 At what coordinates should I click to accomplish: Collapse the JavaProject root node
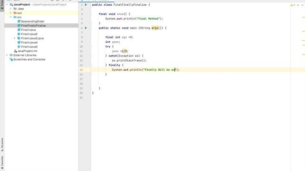(7, 4)
